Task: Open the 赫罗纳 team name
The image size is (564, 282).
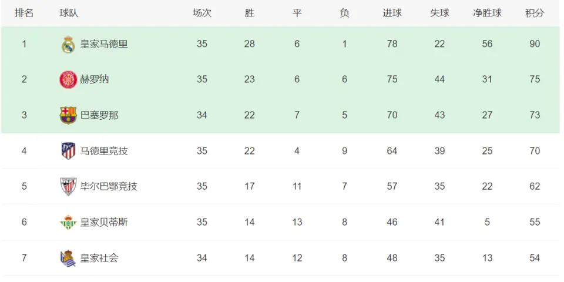Action: 94,79
